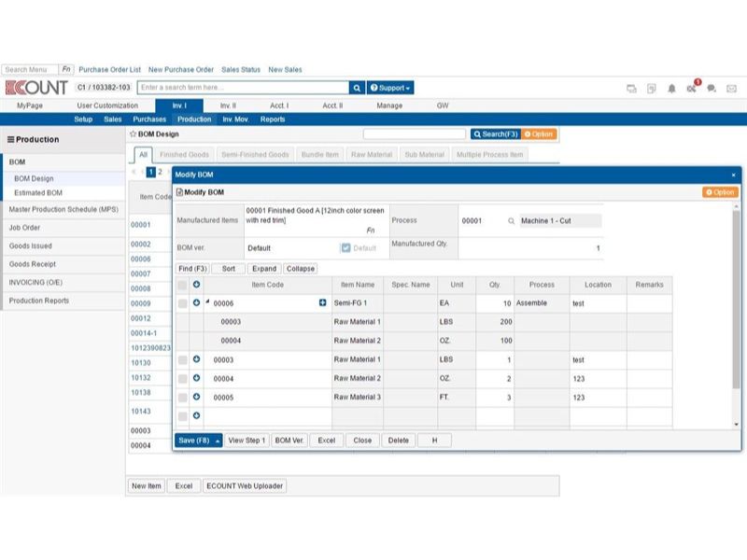Click the circle arrow icon in the Semi-FG 1 row
The image size is (747, 560).
coord(196,302)
